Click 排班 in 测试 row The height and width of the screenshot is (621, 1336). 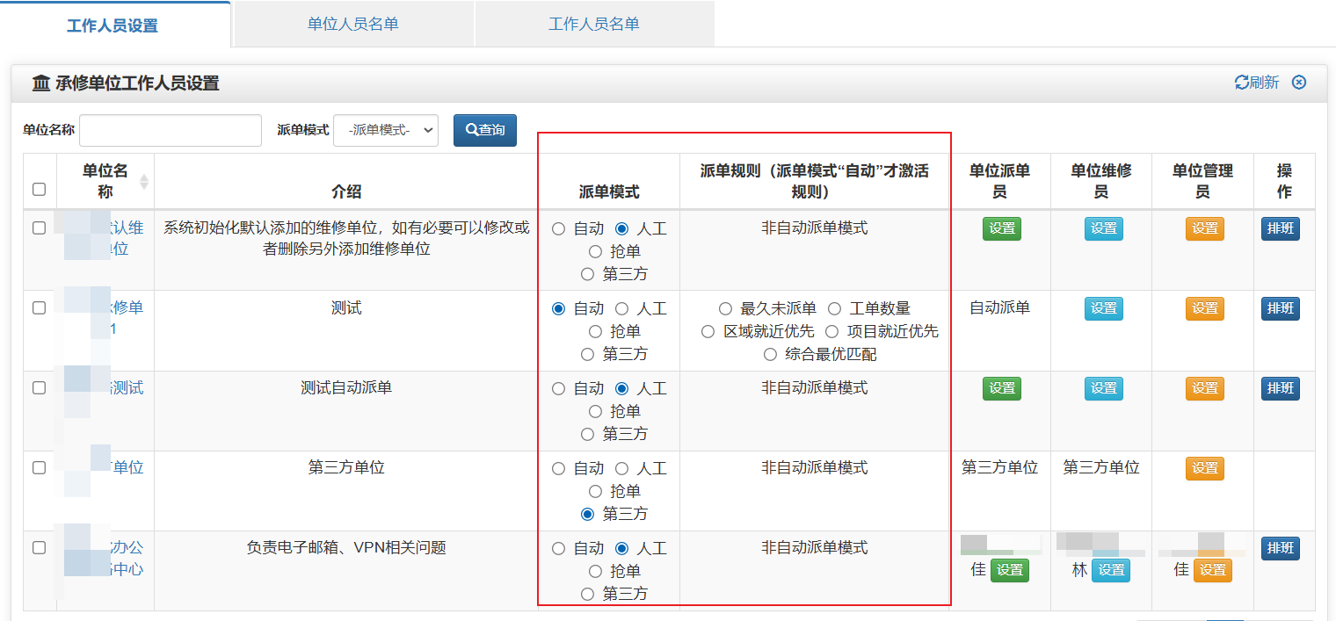(x=1281, y=308)
